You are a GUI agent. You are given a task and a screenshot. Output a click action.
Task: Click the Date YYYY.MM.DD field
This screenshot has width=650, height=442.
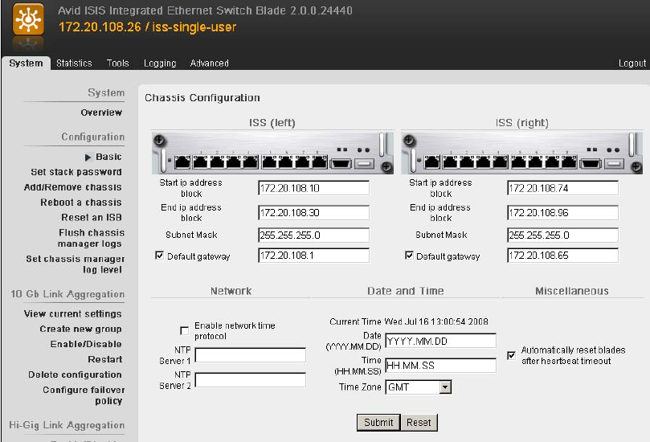[440, 341]
